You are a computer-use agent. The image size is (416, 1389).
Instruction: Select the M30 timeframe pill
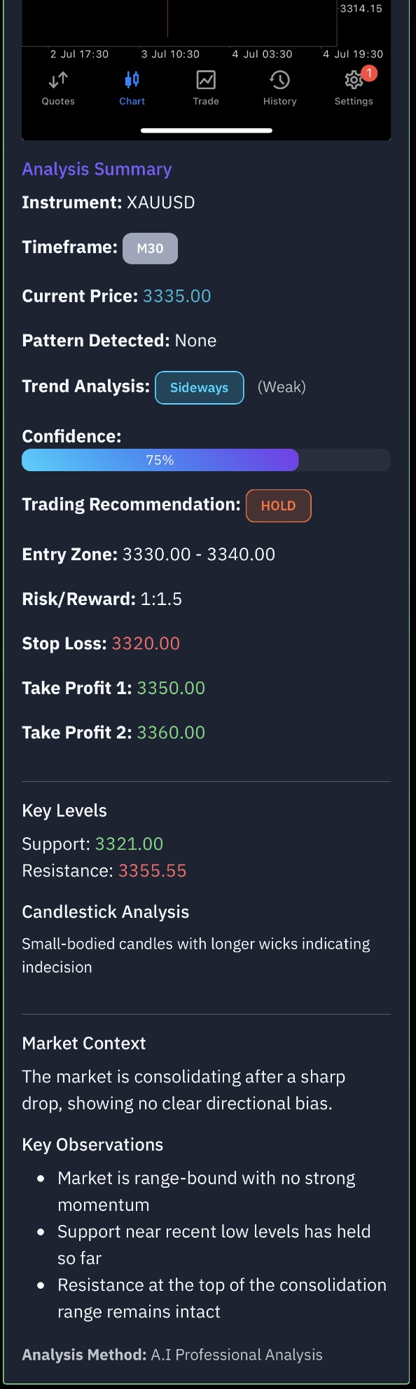click(150, 248)
